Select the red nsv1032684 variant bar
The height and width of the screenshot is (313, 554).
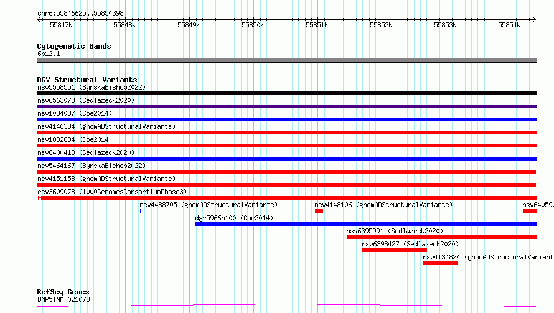click(x=286, y=146)
